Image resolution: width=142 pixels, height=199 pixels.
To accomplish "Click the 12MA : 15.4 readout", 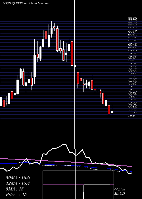I will click(x=18, y=183).
